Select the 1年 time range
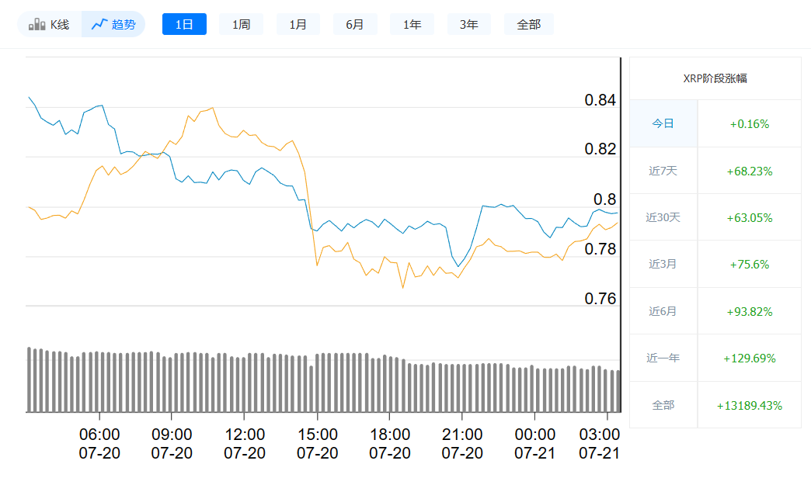The image size is (811, 478). (x=412, y=23)
